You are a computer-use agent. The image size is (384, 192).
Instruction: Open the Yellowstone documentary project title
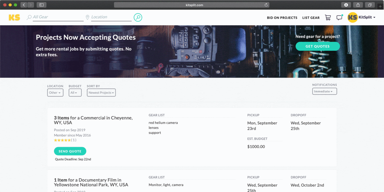coord(91,182)
